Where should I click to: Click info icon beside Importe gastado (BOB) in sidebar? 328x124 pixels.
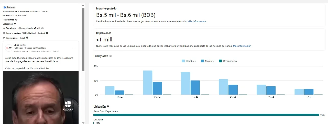(47, 33)
